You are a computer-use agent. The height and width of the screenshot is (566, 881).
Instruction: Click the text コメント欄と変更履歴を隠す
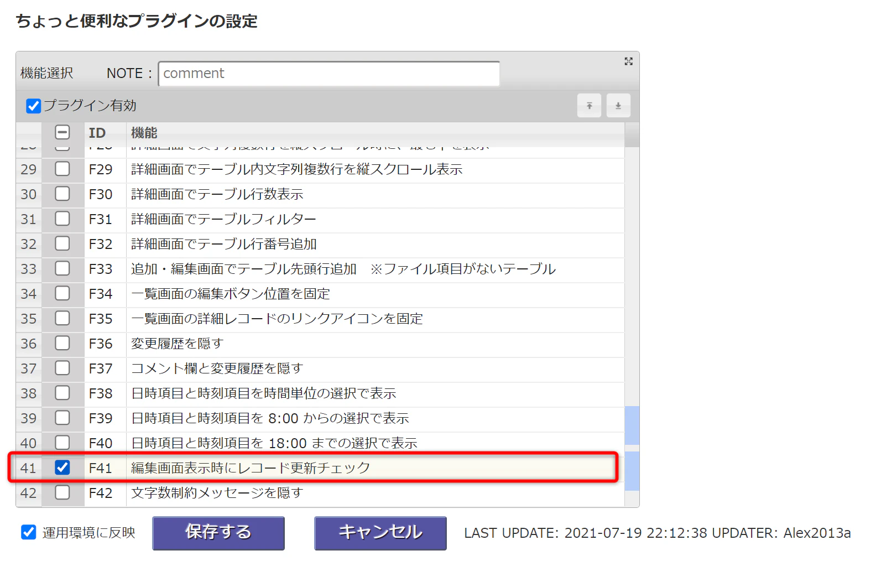point(217,368)
